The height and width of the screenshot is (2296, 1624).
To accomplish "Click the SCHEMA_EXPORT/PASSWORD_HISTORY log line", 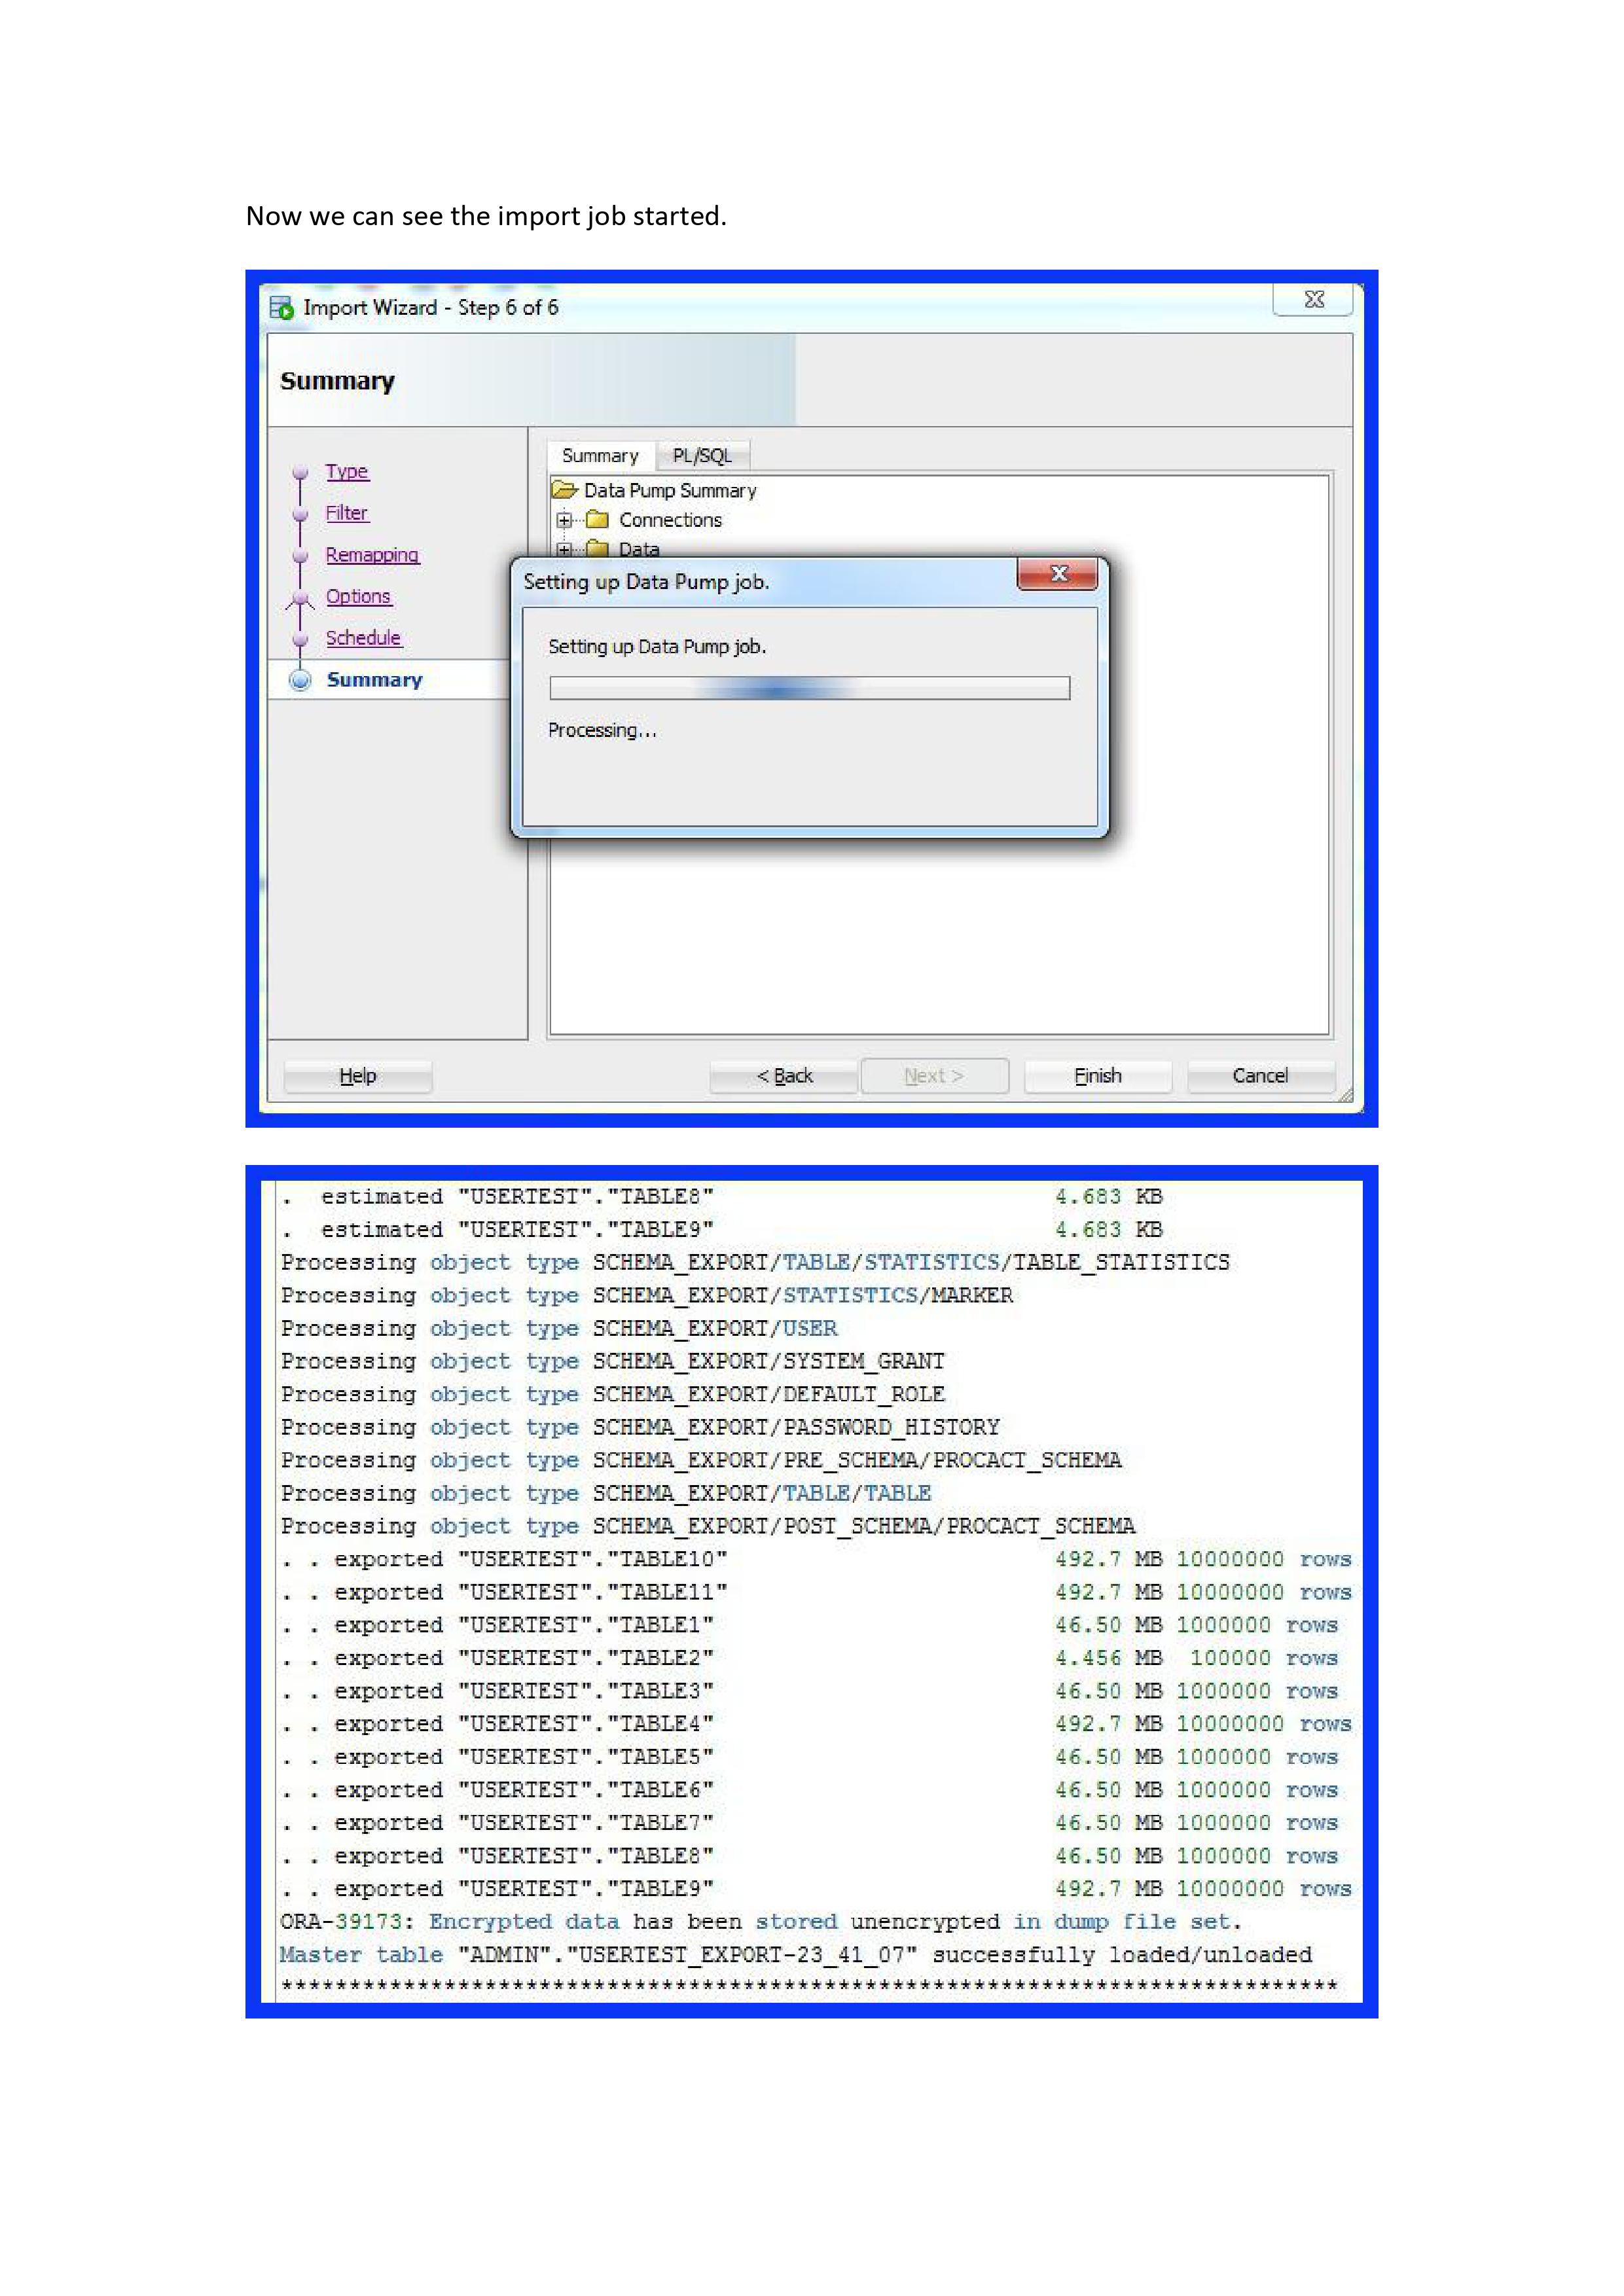I will coord(640,1427).
